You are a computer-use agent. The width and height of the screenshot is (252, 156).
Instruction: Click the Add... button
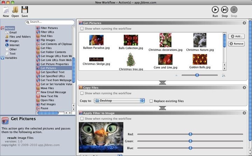point(236,36)
